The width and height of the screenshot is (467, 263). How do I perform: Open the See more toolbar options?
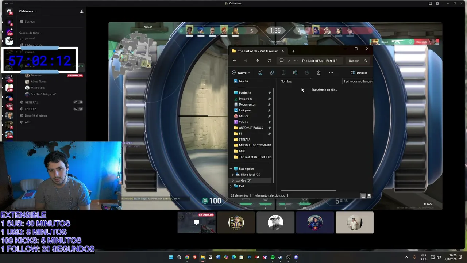point(331,73)
